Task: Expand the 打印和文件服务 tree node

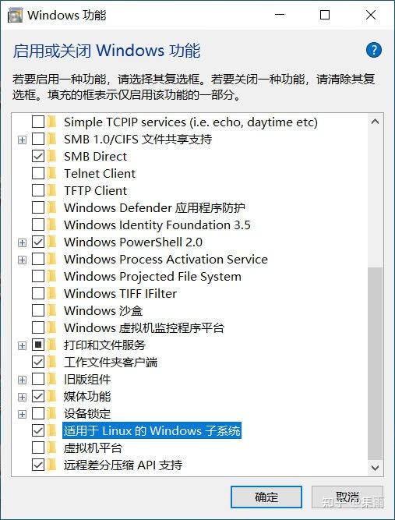Action: pyautogui.click(x=22, y=345)
